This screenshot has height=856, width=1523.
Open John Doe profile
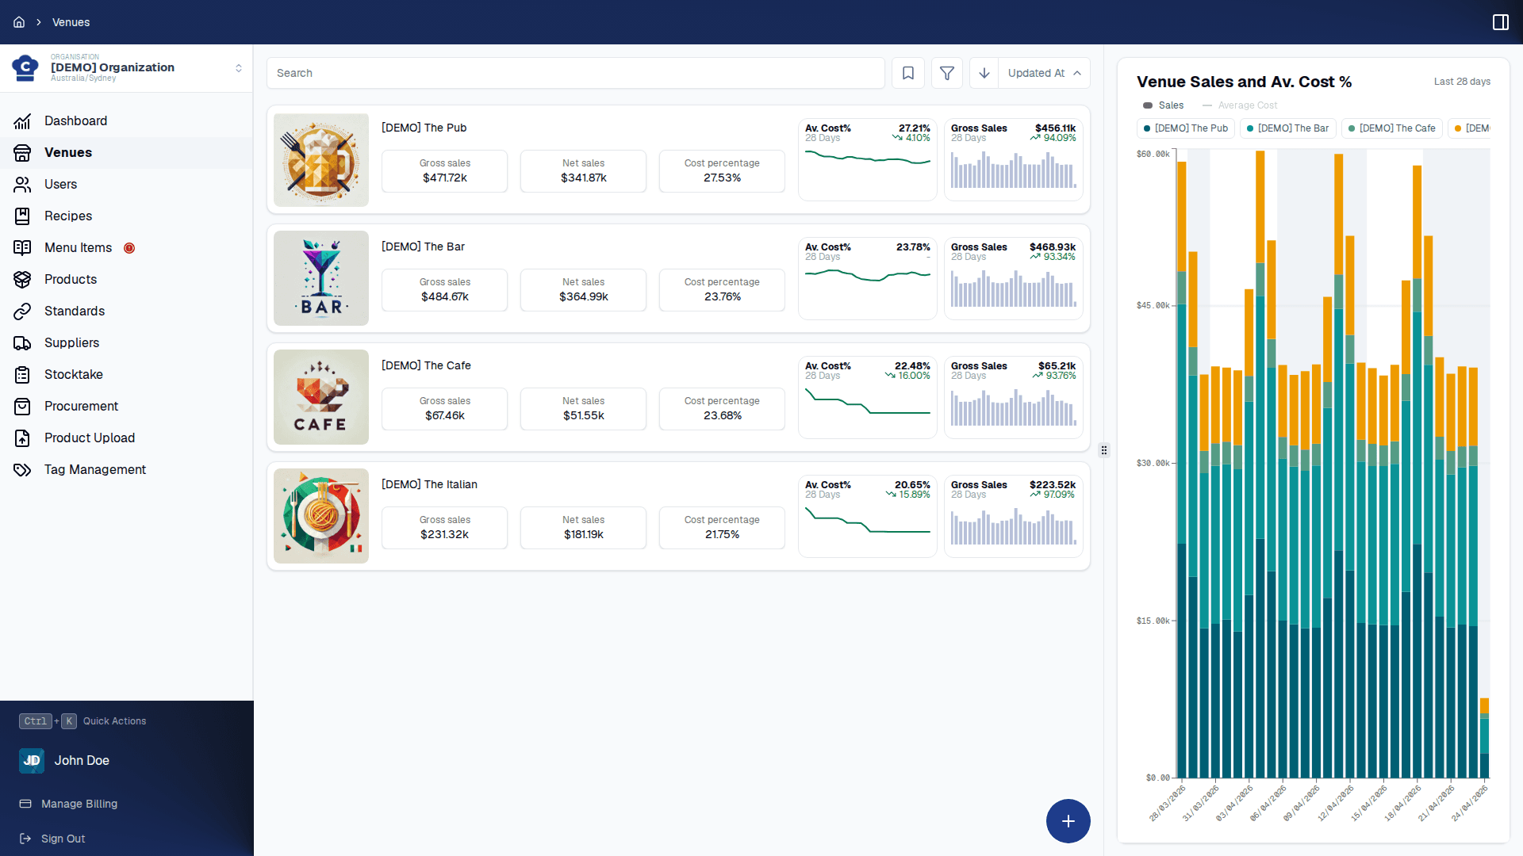pos(82,761)
